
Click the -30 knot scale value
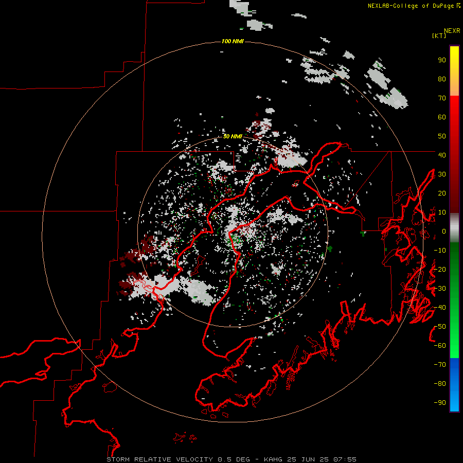[440, 289]
